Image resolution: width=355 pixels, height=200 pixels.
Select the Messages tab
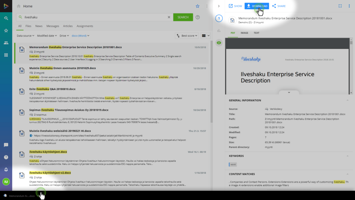coord(53,26)
